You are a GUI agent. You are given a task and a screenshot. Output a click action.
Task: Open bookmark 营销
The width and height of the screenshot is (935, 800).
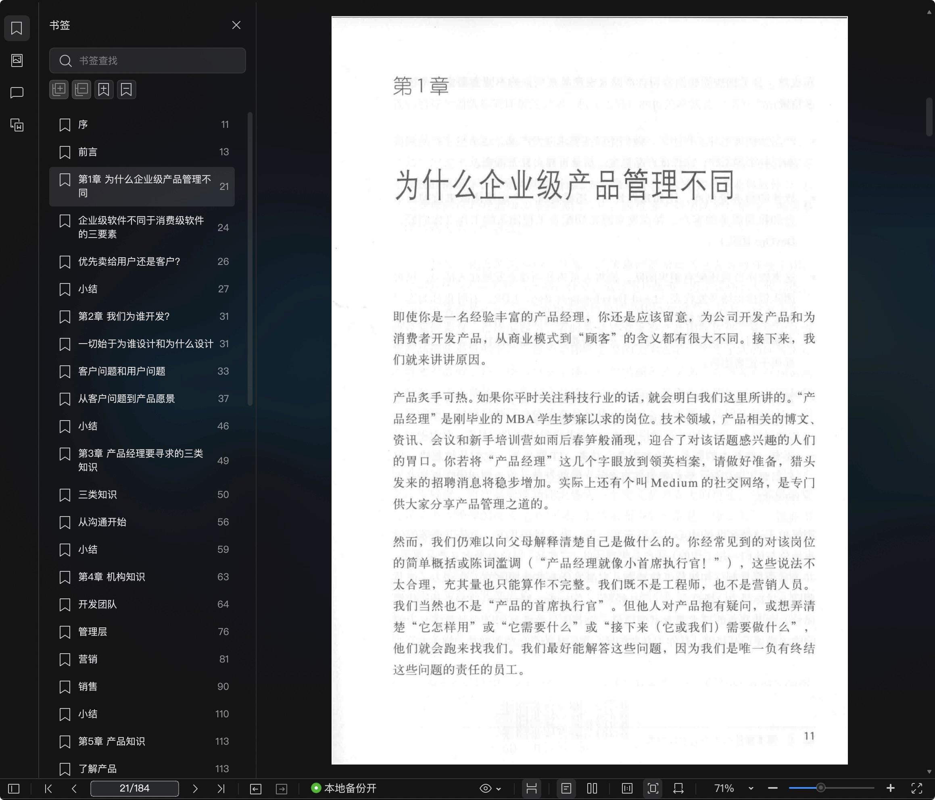coord(142,659)
